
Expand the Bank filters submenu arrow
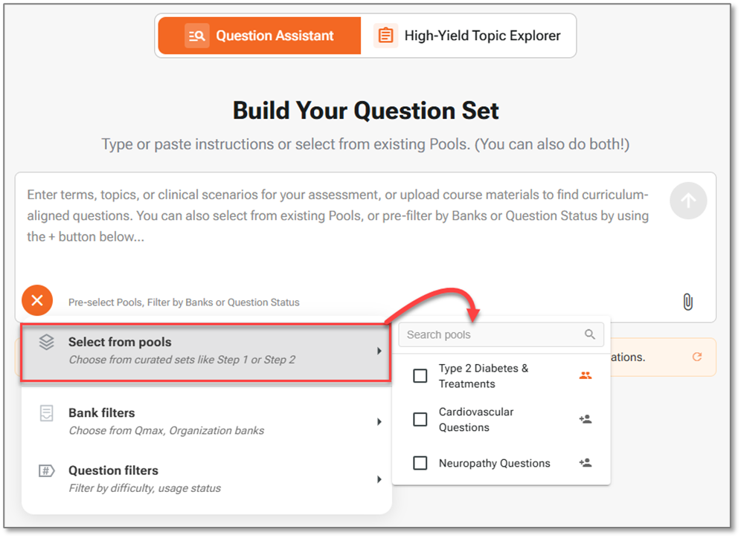(x=379, y=421)
